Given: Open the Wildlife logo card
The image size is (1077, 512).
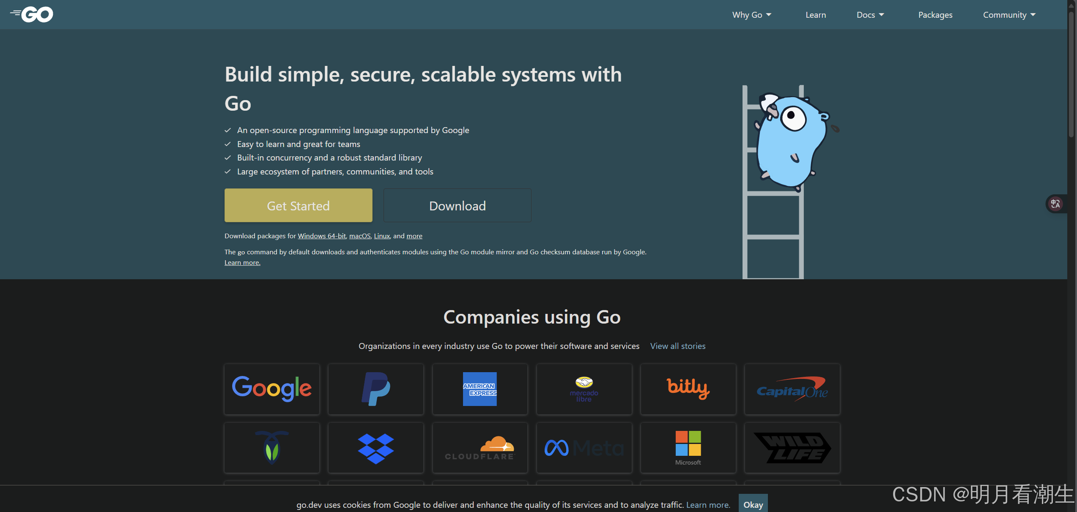Looking at the screenshot, I should click(792, 448).
